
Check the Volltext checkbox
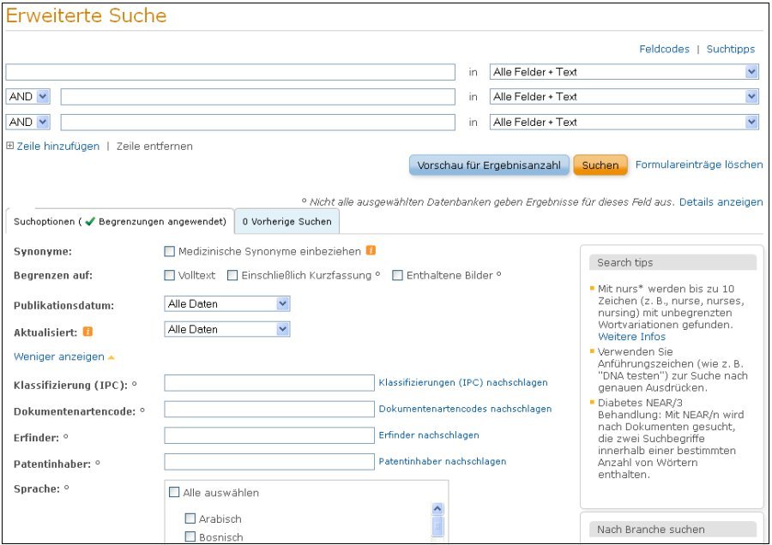[170, 275]
